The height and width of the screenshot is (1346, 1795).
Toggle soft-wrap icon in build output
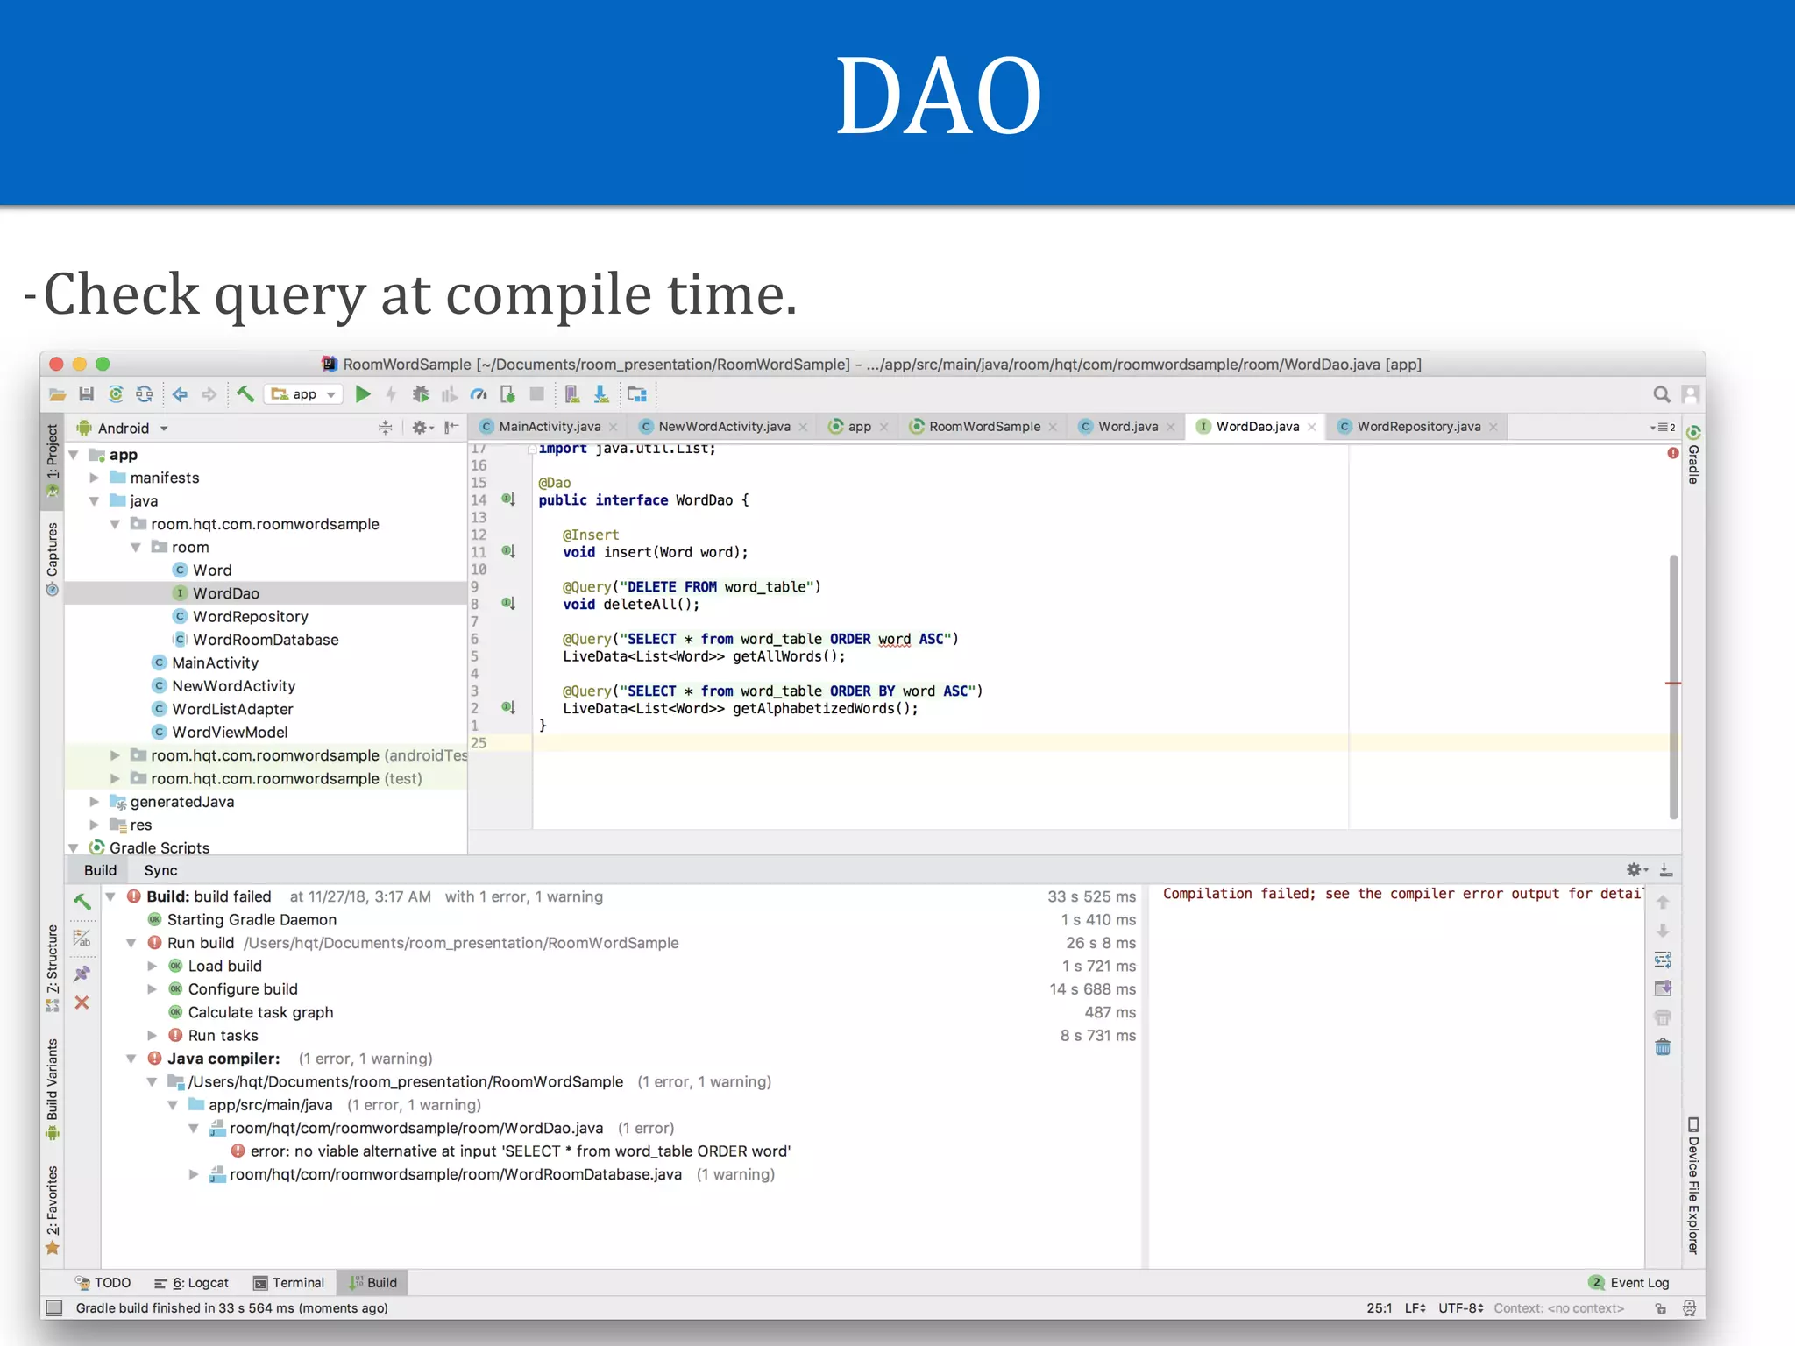(x=1663, y=960)
